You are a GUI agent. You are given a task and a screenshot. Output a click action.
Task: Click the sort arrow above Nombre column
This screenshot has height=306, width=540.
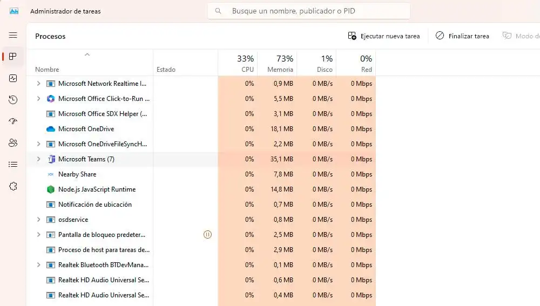[87, 55]
